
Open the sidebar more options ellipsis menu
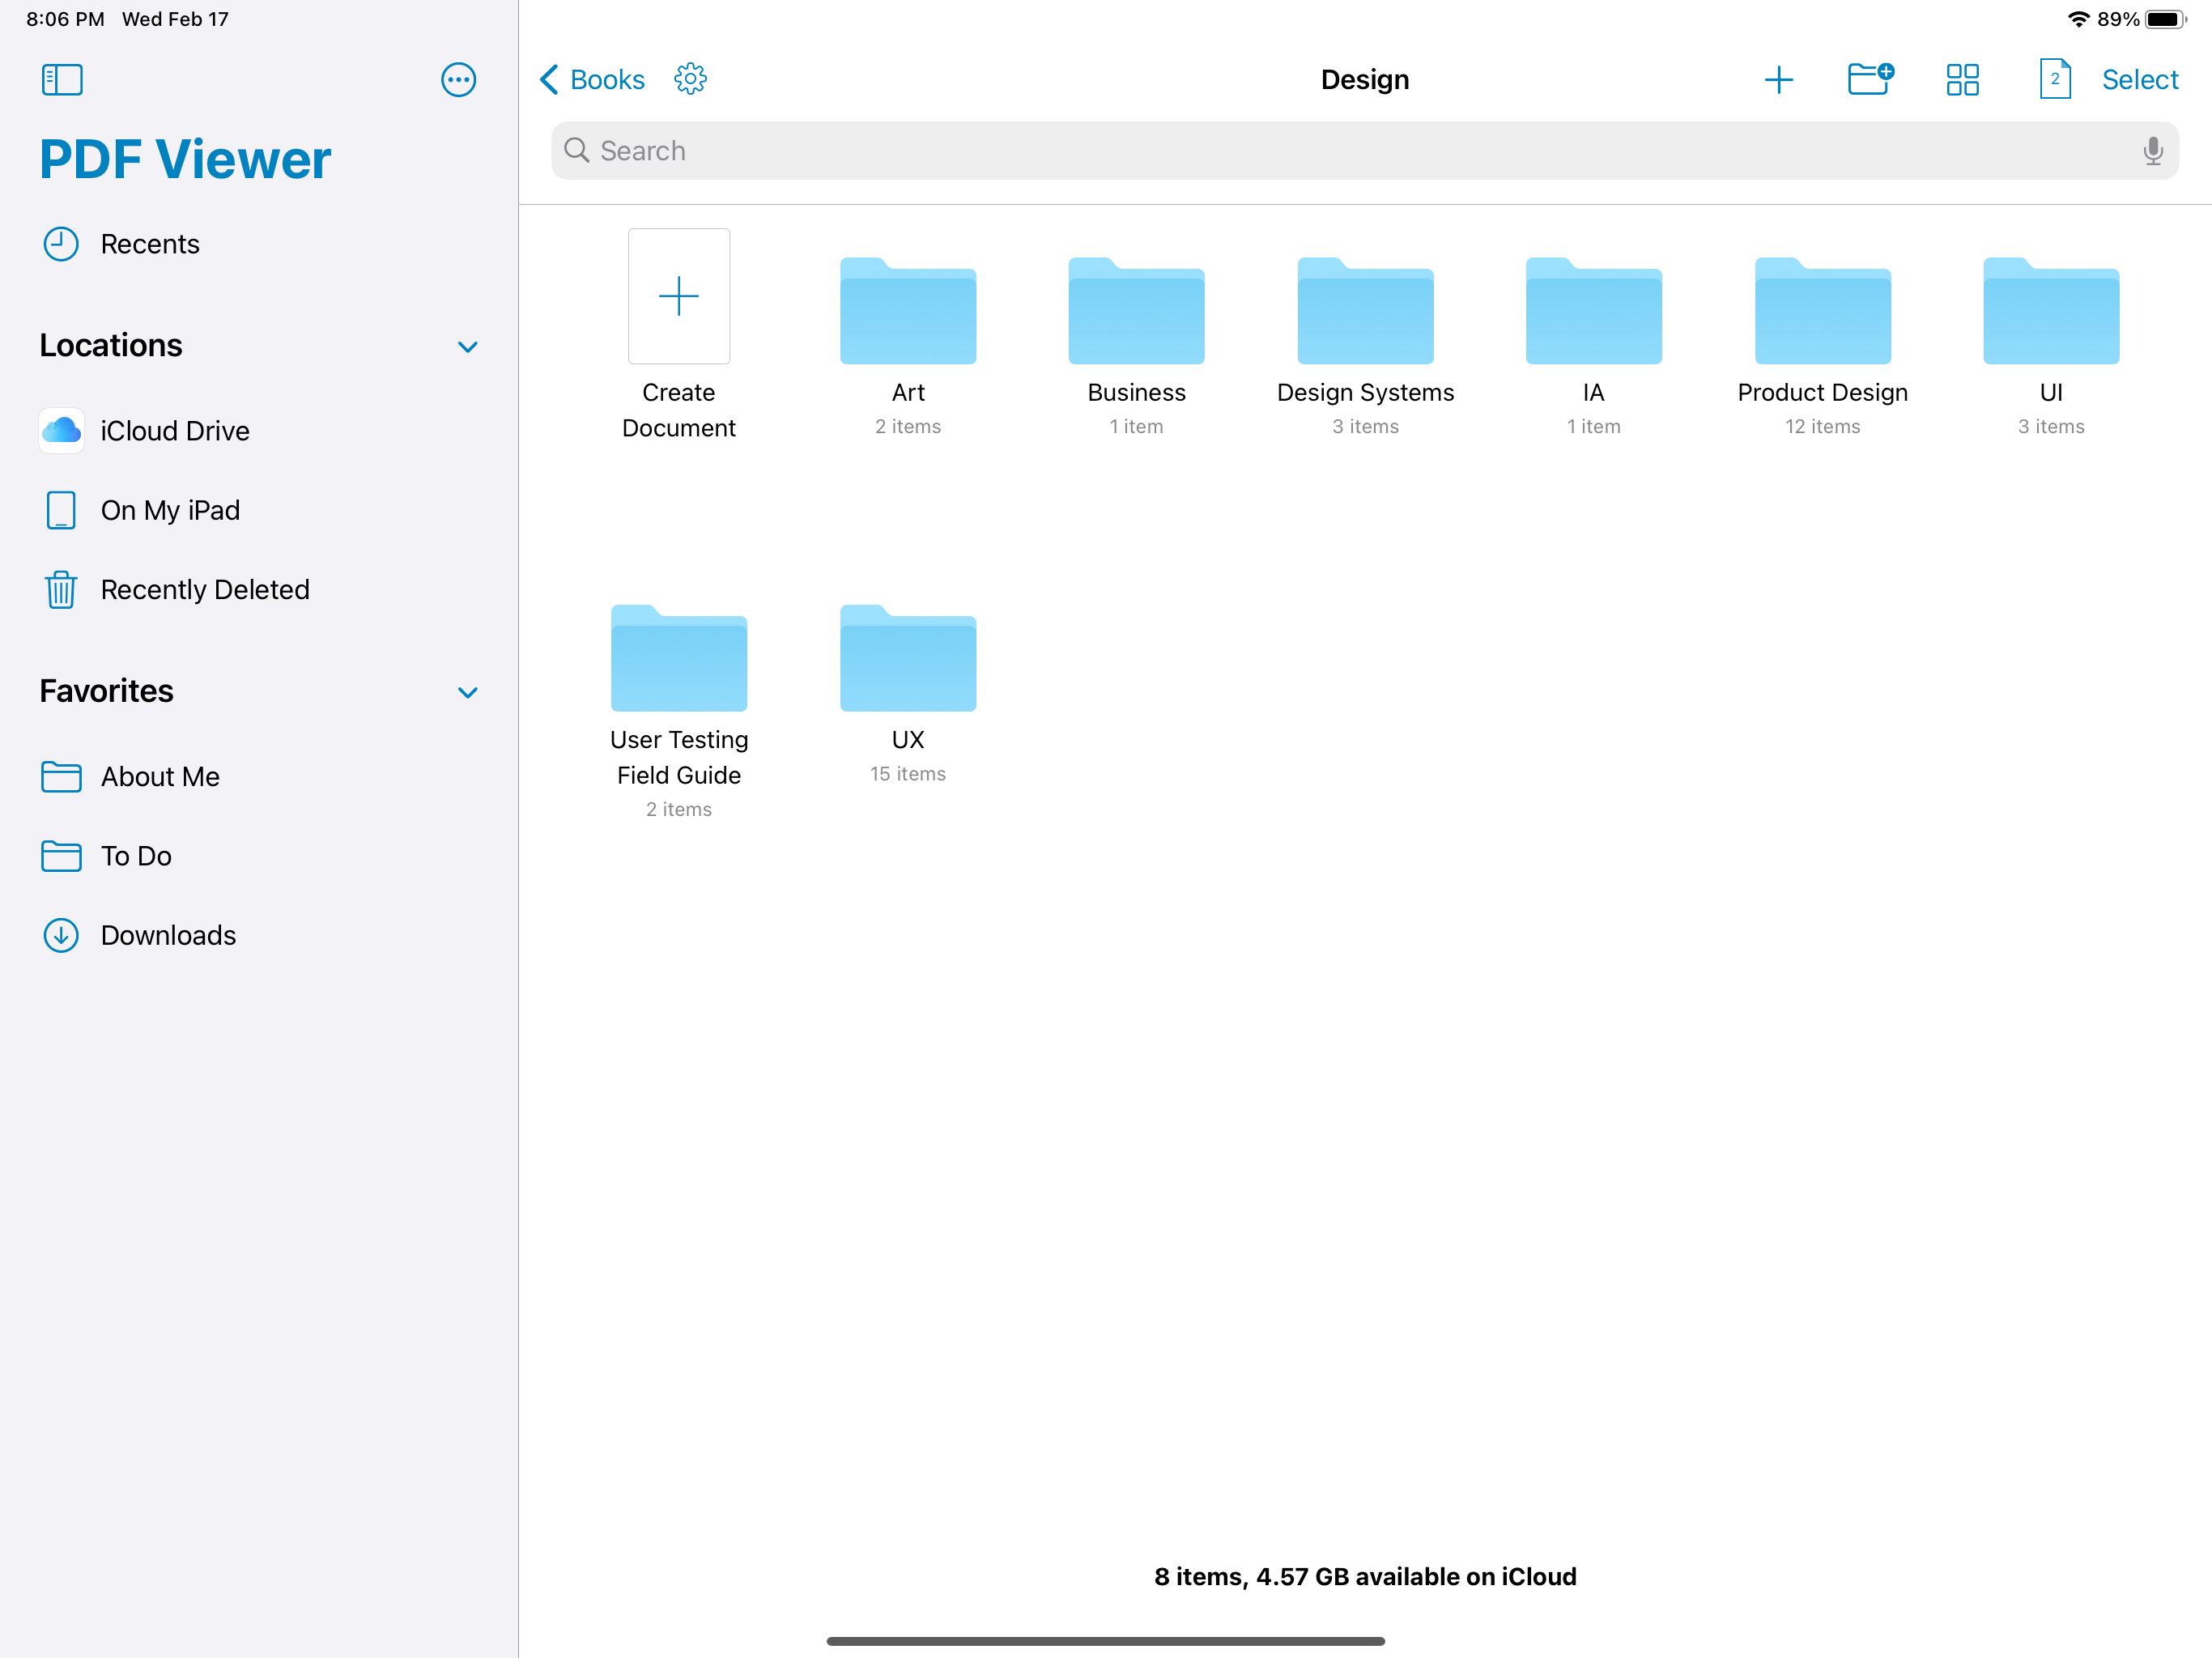point(458,80)
